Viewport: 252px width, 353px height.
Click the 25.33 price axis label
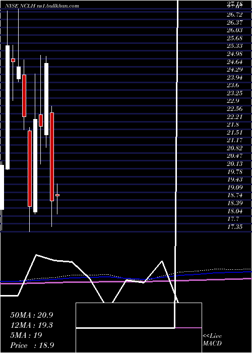tap(235, 46)
